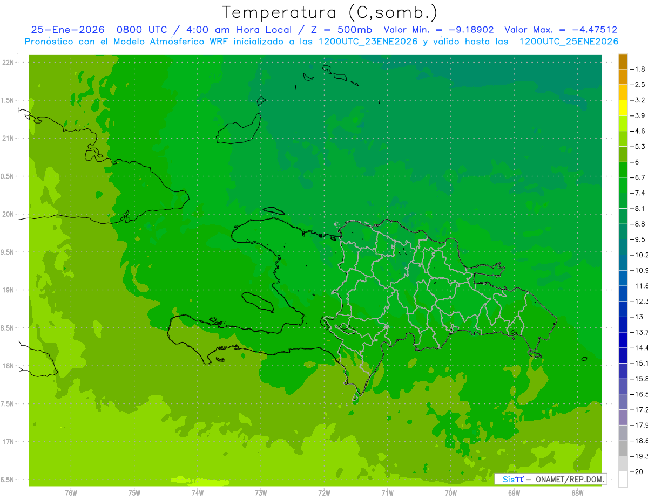Viewport: 648px width, 500px height.
Task: Click the "73W" longitude label
Action: pos(261,493)
